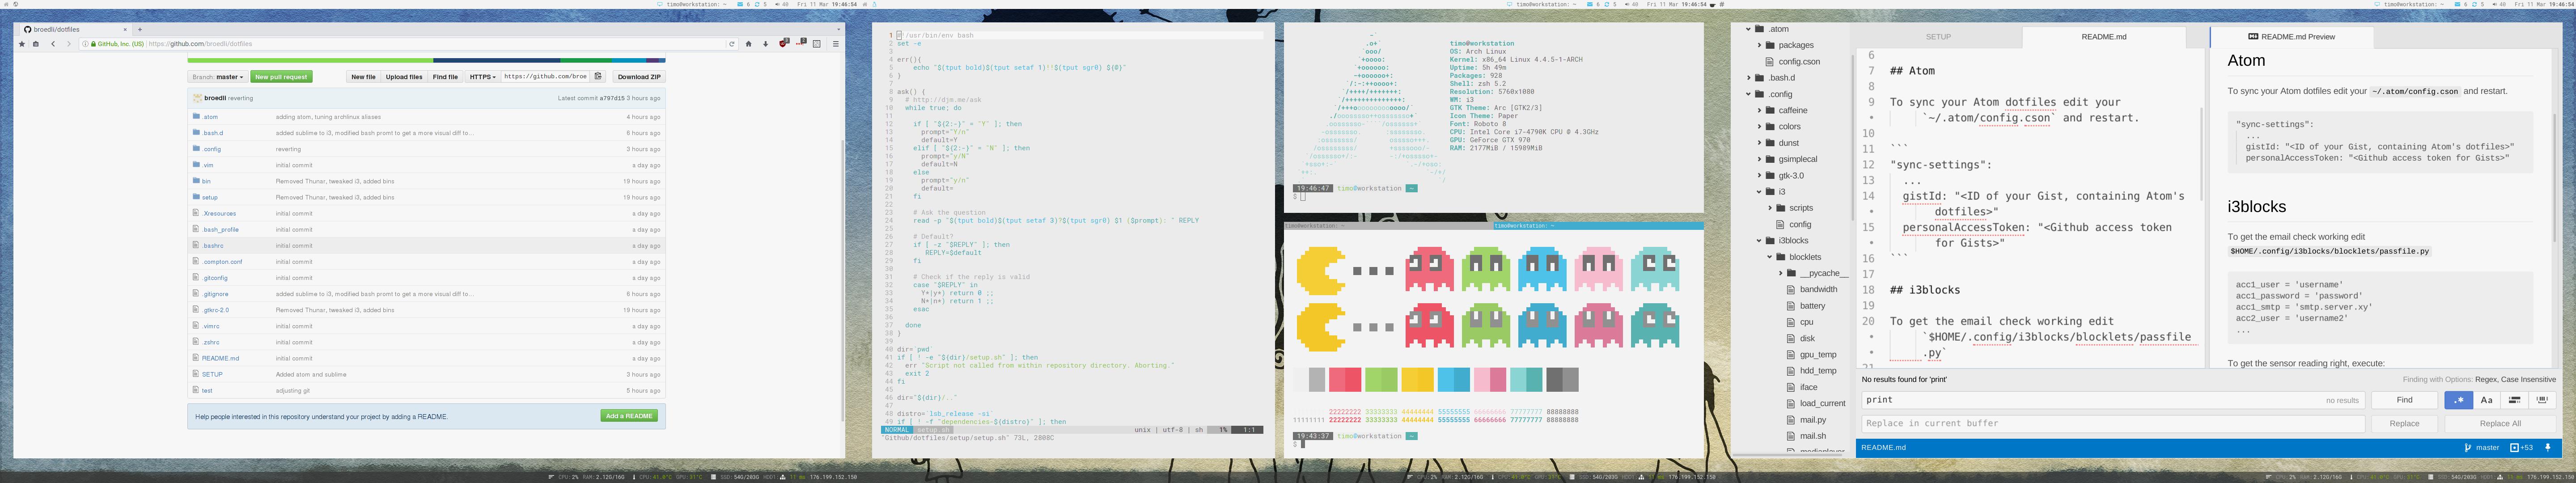The image size is (2576, 483).
Task: Click the uBlock Origin extension icon
Action: click(x=783, y=44)
